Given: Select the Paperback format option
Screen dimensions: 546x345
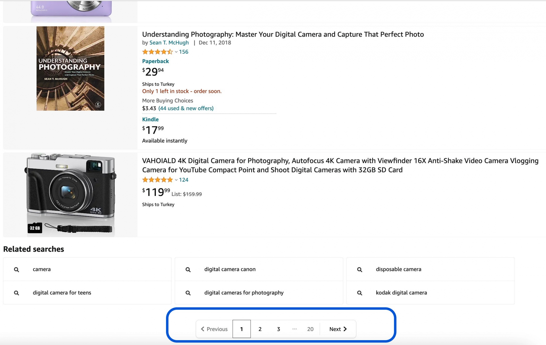Looking at the screenshot, I should (x=155, y=61).
